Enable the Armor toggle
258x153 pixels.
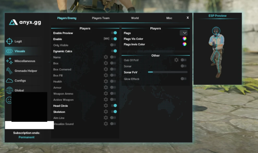click(x=113, y=87)
